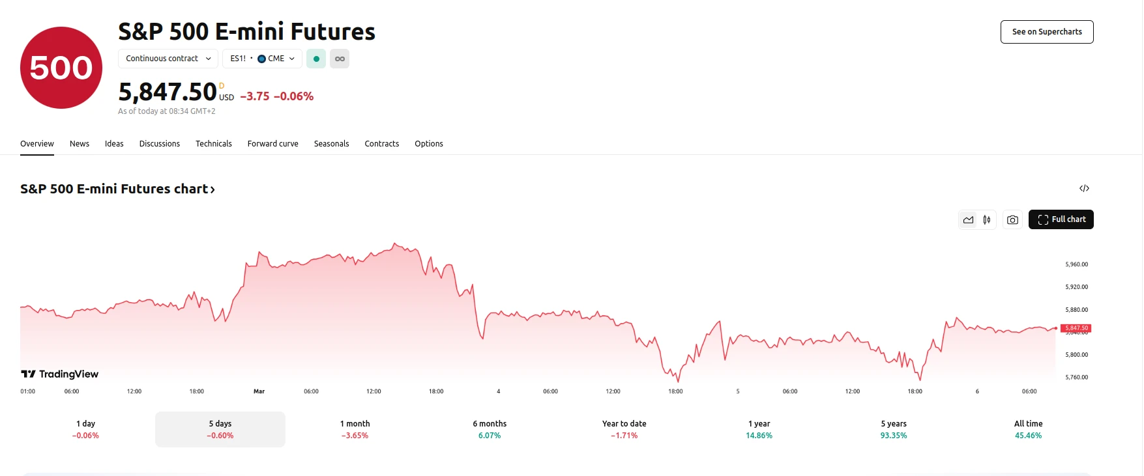Click the delayed data 'D' indicator

click(222, 86)
